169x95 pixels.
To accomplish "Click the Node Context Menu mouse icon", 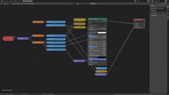I will 43,94.
